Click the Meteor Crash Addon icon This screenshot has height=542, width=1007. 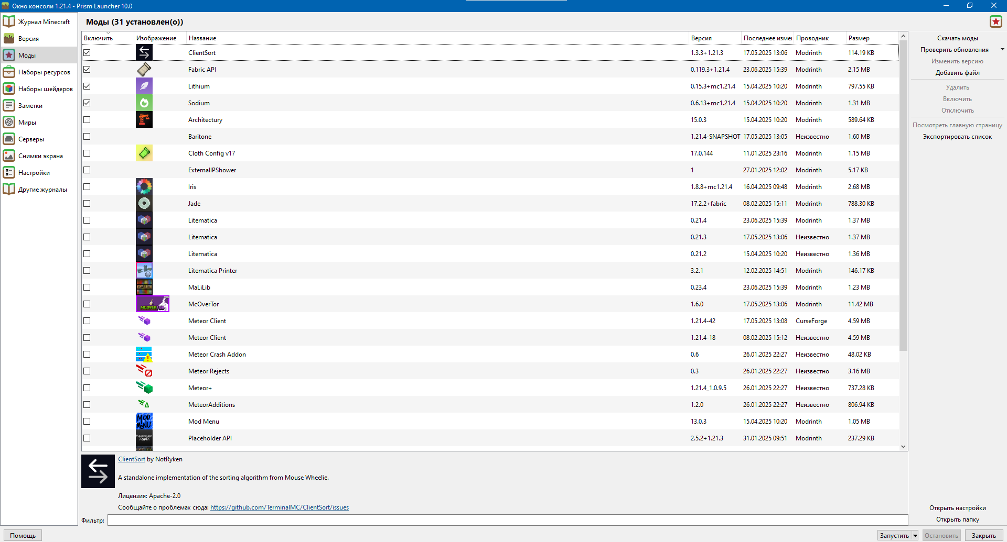click(x=144, y=354)
